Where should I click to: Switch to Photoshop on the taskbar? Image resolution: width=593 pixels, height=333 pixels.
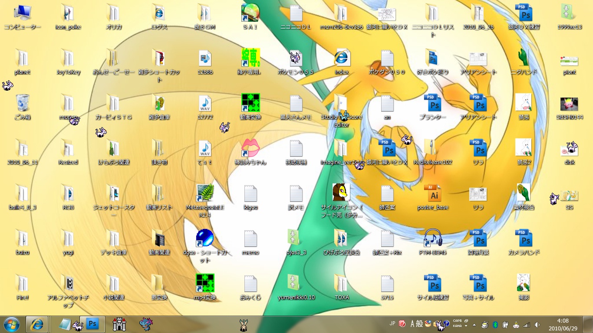pyautogui.click(x=92, y=324)
